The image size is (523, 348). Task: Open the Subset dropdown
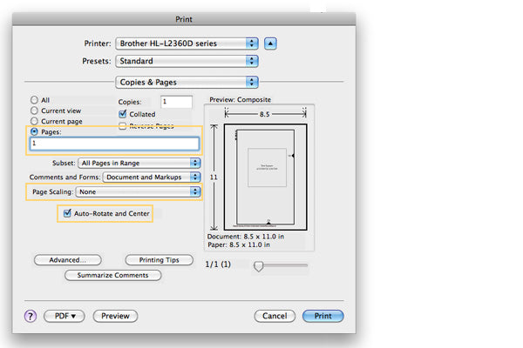(139, 163)
